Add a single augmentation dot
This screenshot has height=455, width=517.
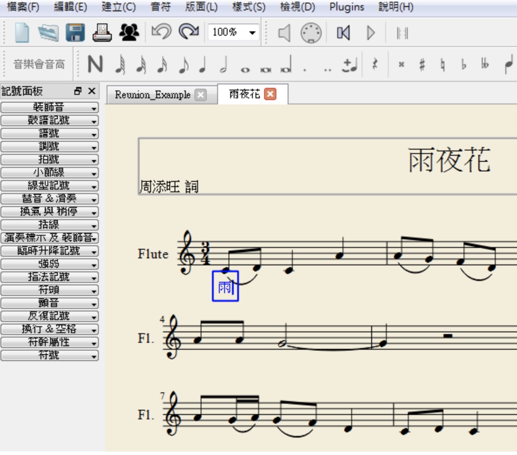coord(305,70)
